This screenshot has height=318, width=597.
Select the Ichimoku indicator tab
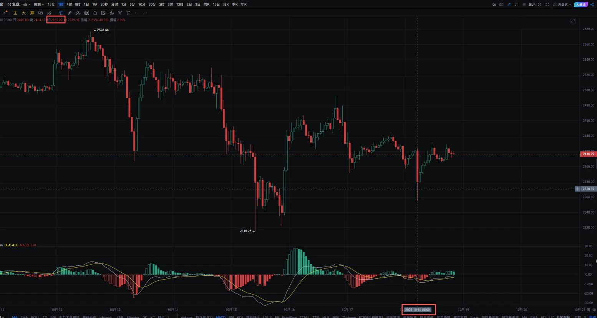point(106,317)
